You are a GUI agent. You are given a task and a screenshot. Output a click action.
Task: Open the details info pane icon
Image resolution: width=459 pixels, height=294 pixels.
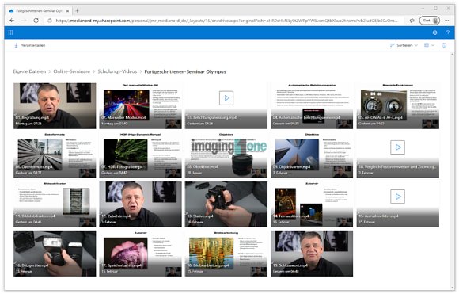[x=444, y=45]
